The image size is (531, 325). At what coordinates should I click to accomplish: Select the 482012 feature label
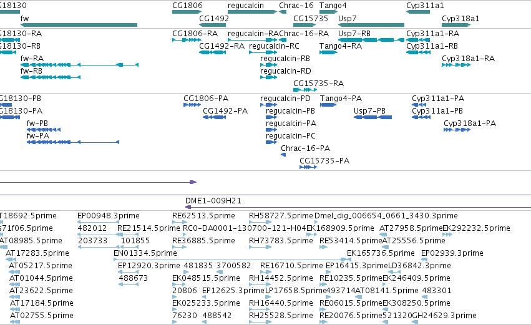coord(92,228)
